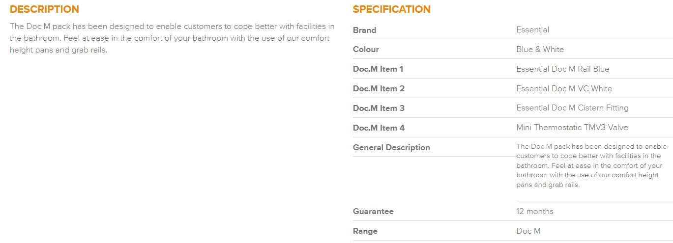
Task: Click 'Essential Doc M Cistern Fitting' value
Action: (x=572, y=108)
